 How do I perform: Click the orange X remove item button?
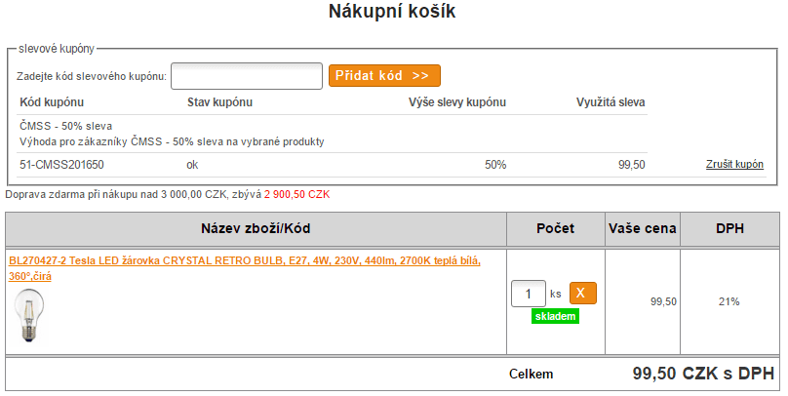[x=583, y=293]
